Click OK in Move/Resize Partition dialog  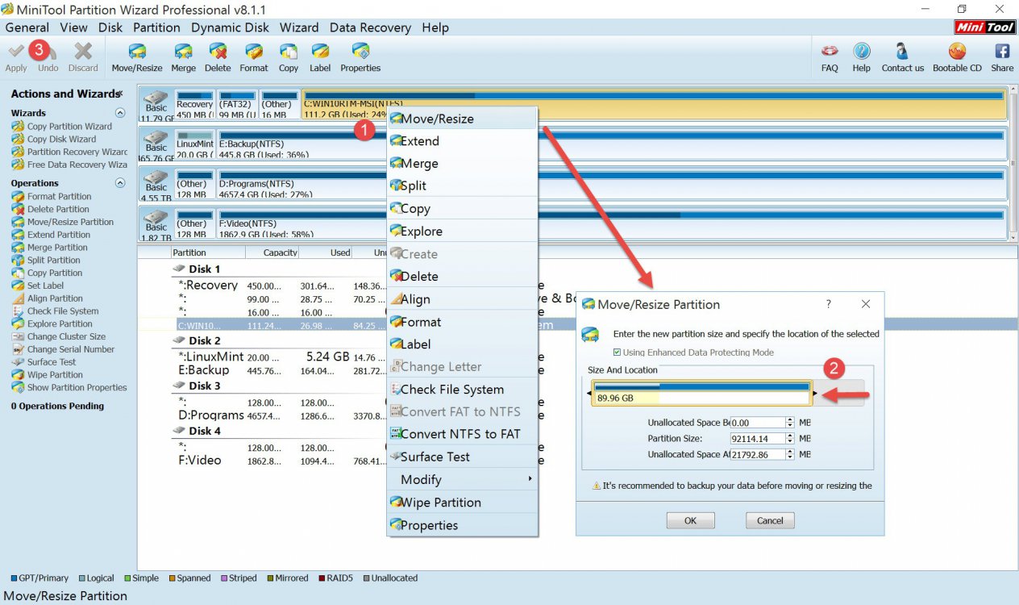691,520
